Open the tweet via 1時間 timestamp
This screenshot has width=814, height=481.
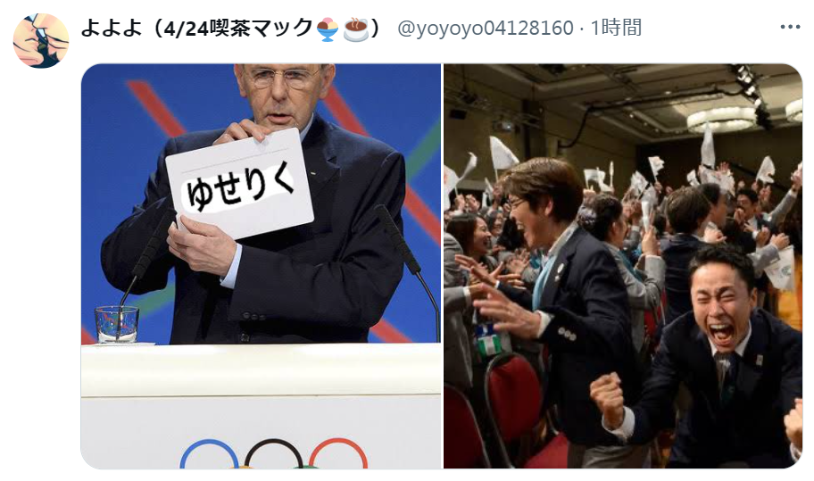616,28
